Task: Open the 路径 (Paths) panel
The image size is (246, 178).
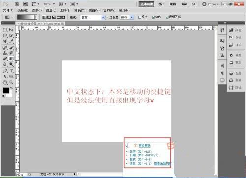Action: coord(235,87)
